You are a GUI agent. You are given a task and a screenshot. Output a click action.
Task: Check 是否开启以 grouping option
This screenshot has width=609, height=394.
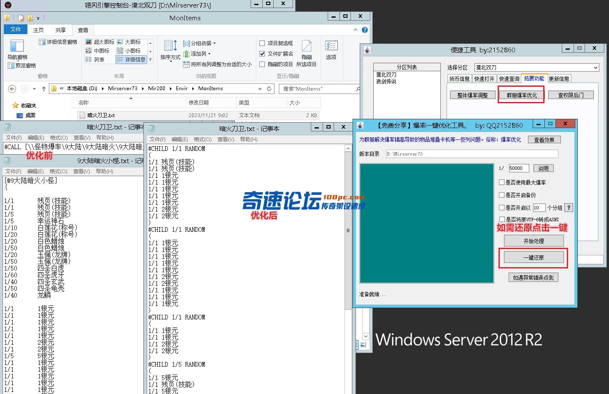502,208
